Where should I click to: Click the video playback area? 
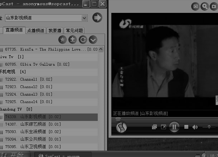click(x=165, y=61)
